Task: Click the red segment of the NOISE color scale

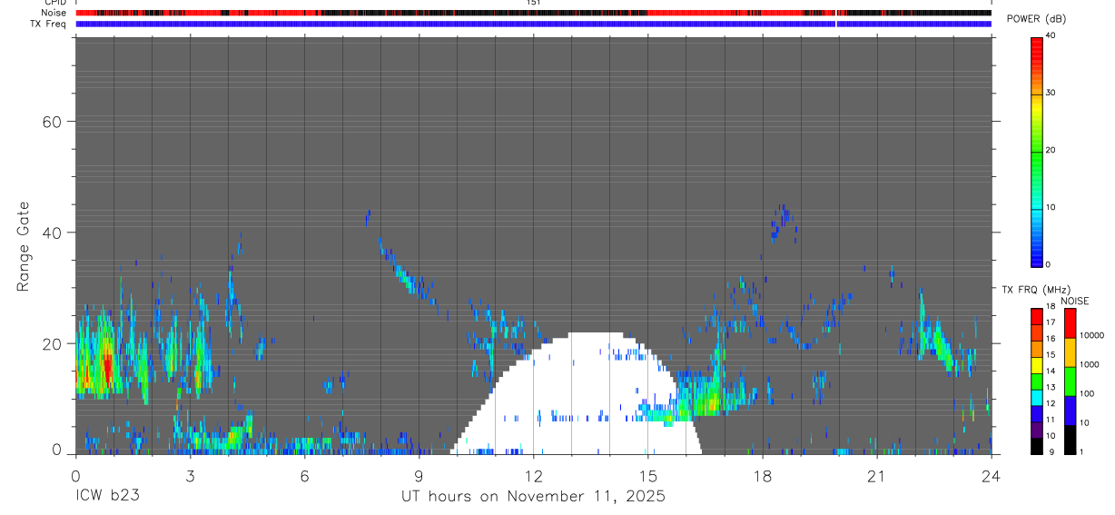Action: click(1070, 323)
